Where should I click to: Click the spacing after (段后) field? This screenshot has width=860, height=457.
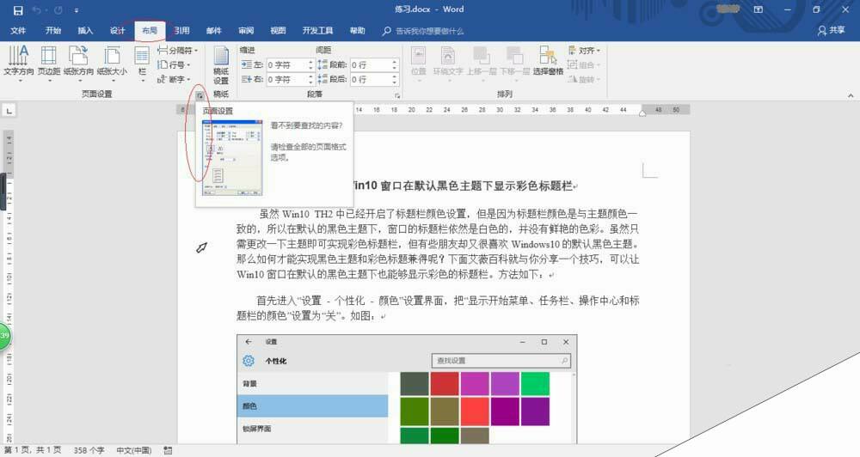point(371,79)
